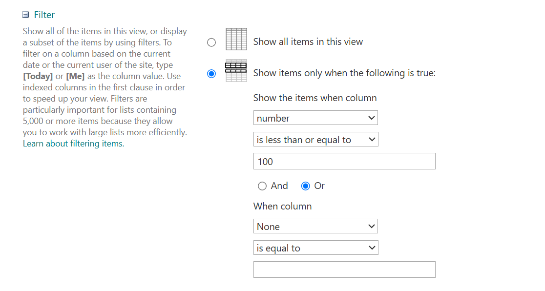The width and height of the screenshot is (545, 291).
Task: Click the Filter section heading
Action: [x=44, y=15]
